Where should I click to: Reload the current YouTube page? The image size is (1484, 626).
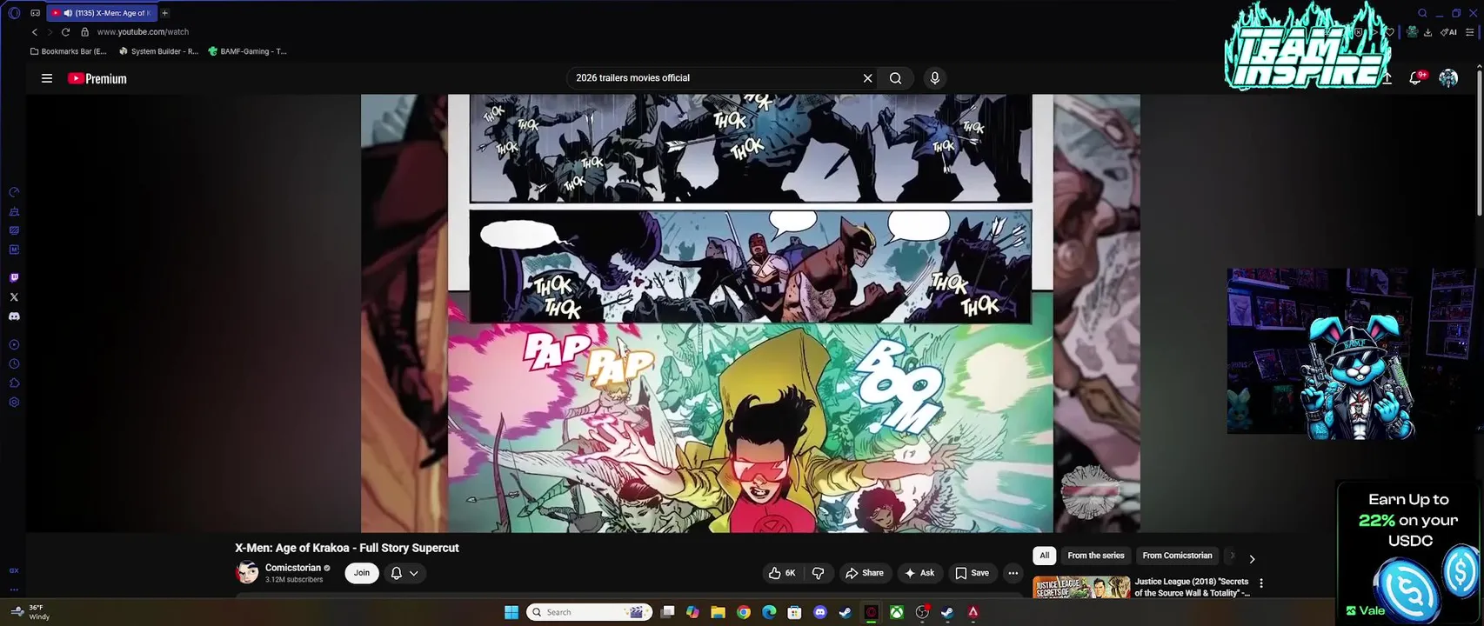(65, 32)
